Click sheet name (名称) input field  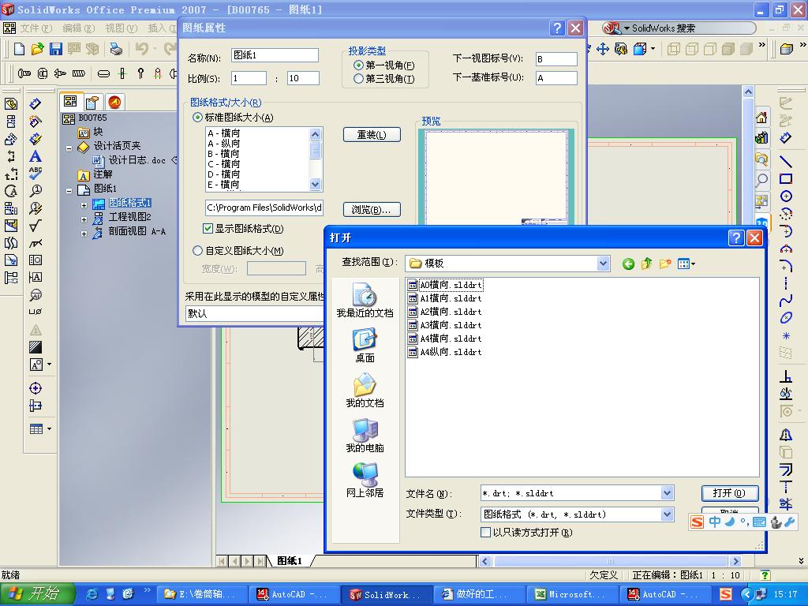coord(275,55)
